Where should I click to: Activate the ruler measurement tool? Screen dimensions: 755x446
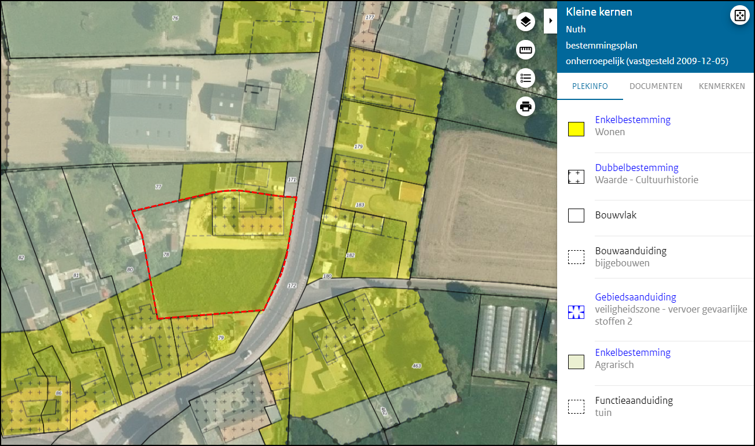tap(525, 50)
